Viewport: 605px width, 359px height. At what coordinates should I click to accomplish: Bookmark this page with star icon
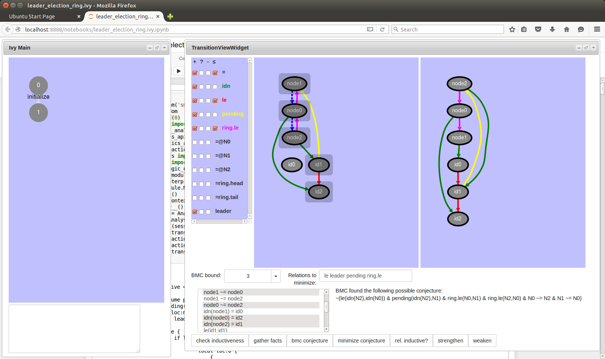coord(512,29)
